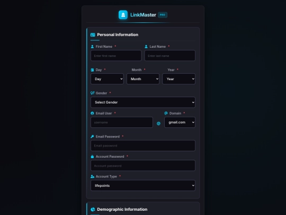This screenshot has height=215, width=286.
Task: Click the calendar icon beside Day
Action: [92, 70]
